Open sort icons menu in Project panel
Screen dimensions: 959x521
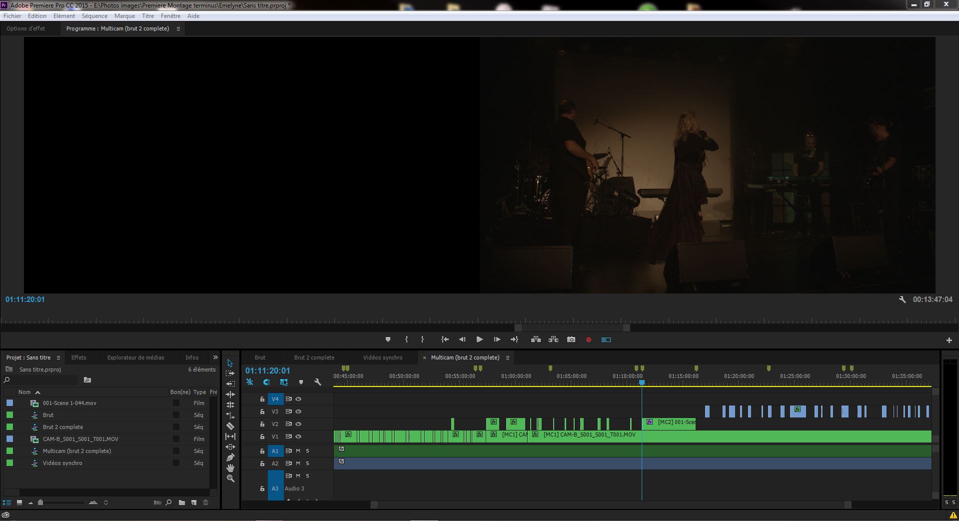point(106,502)
